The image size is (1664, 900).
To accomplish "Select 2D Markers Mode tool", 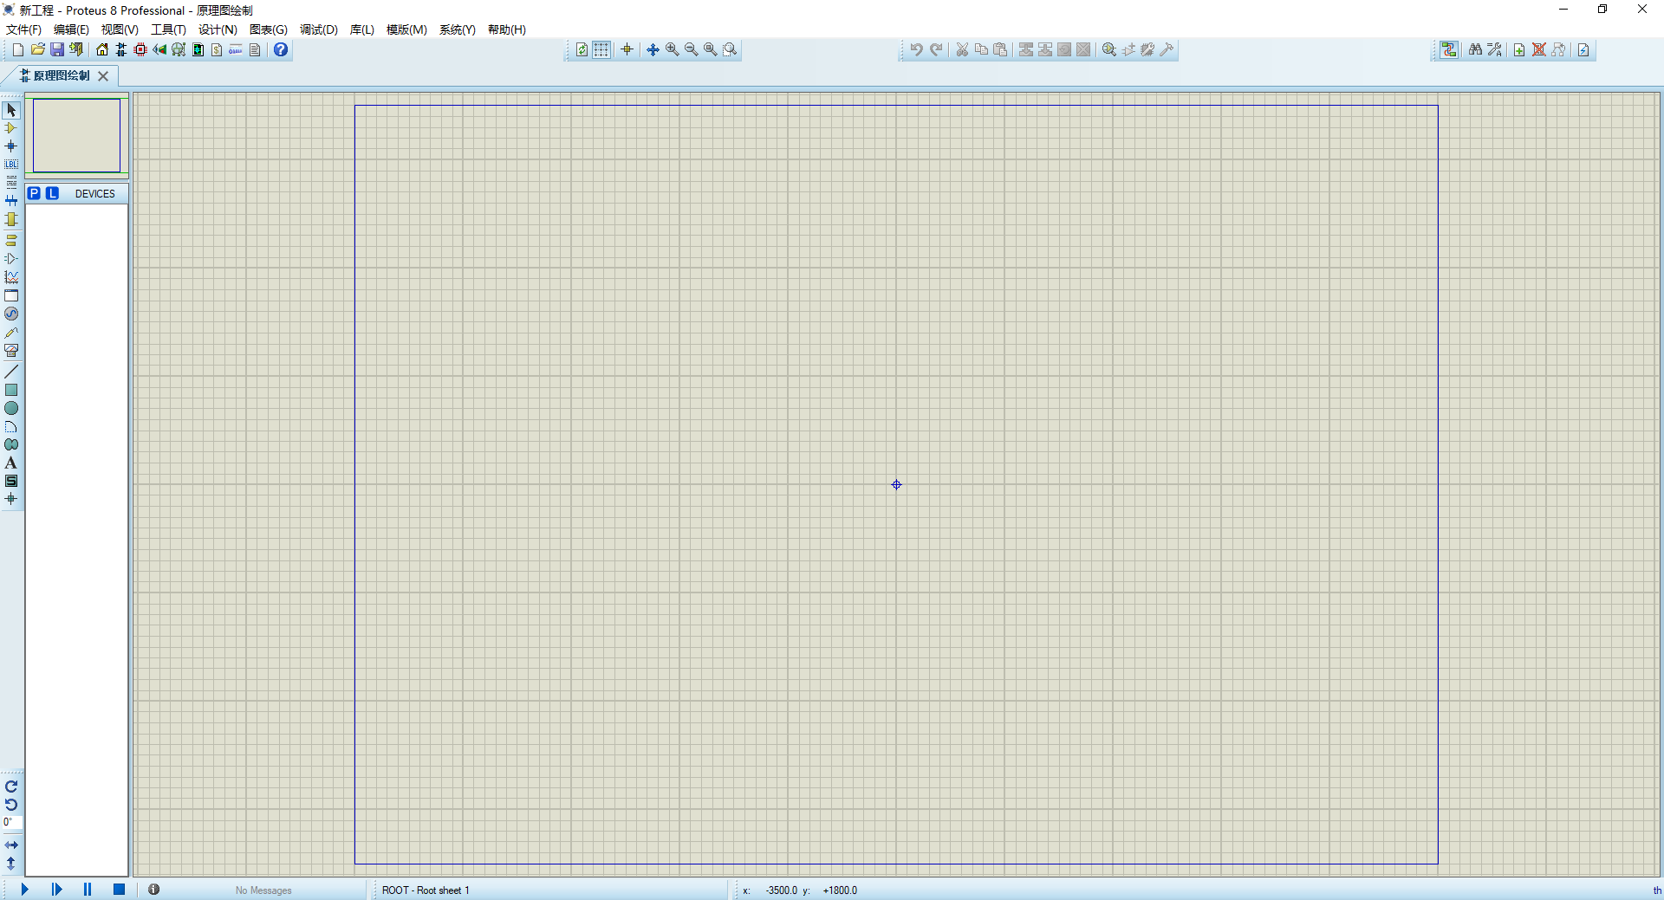I will click(x=11, y=499).
